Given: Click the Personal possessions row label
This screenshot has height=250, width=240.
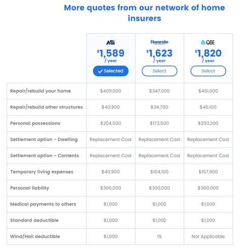Looking at the screenshot, I should click(x=35, y=123).
